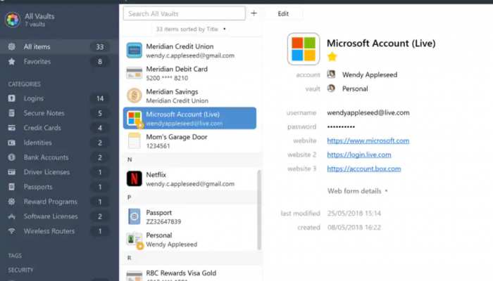493x281 pixels.
Task: Expand Web form details section
Action: [358, 191]
